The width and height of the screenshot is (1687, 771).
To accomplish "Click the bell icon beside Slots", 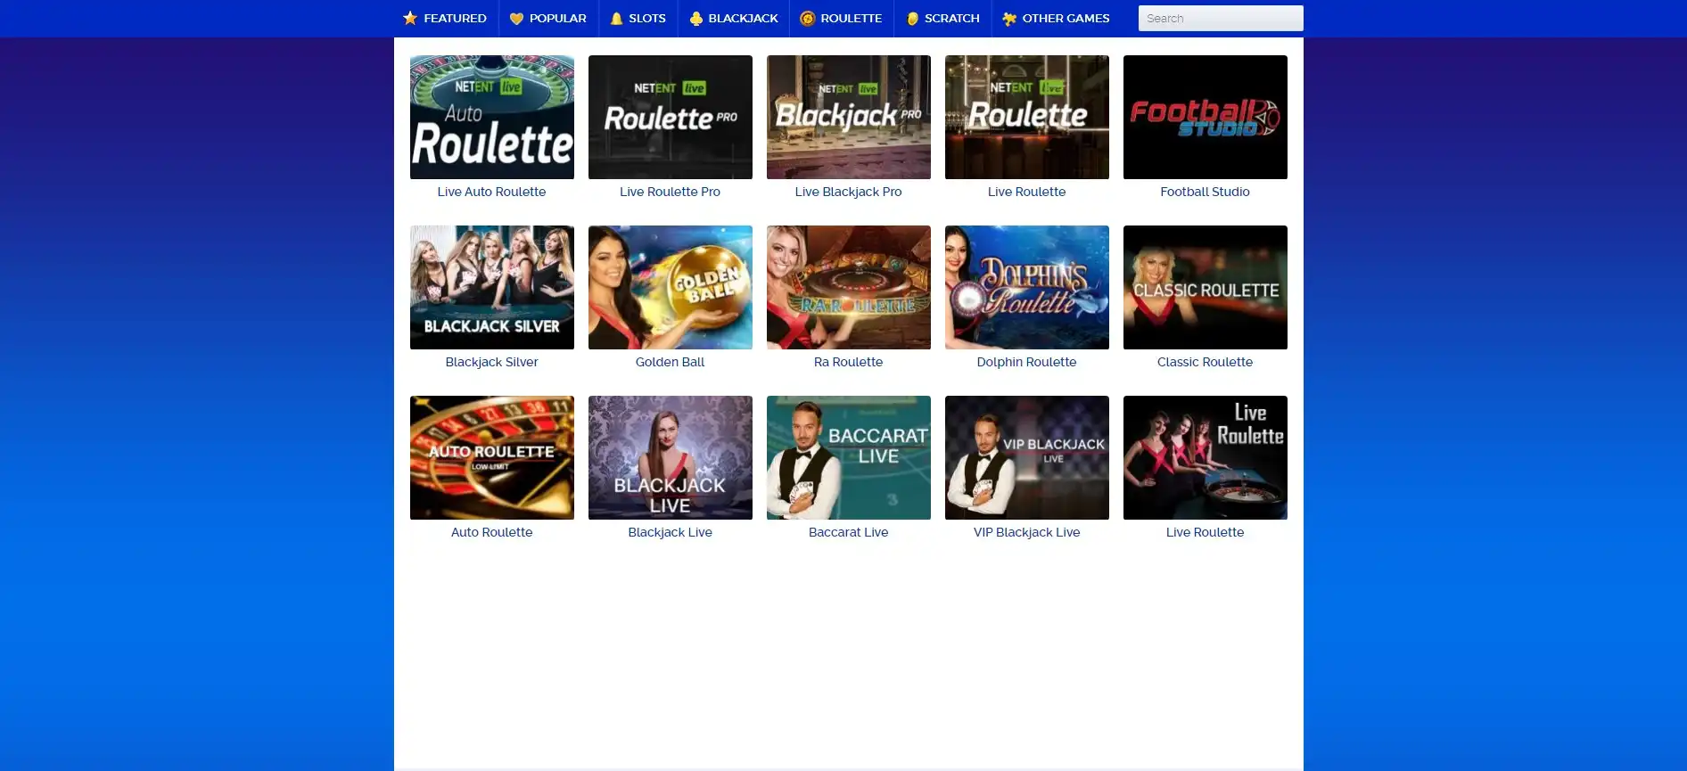I will (616, 19).
